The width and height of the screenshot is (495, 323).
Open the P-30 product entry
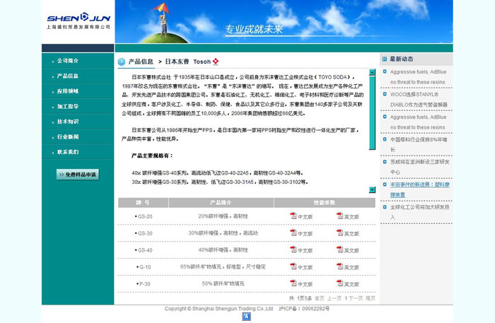coord(145,284)
